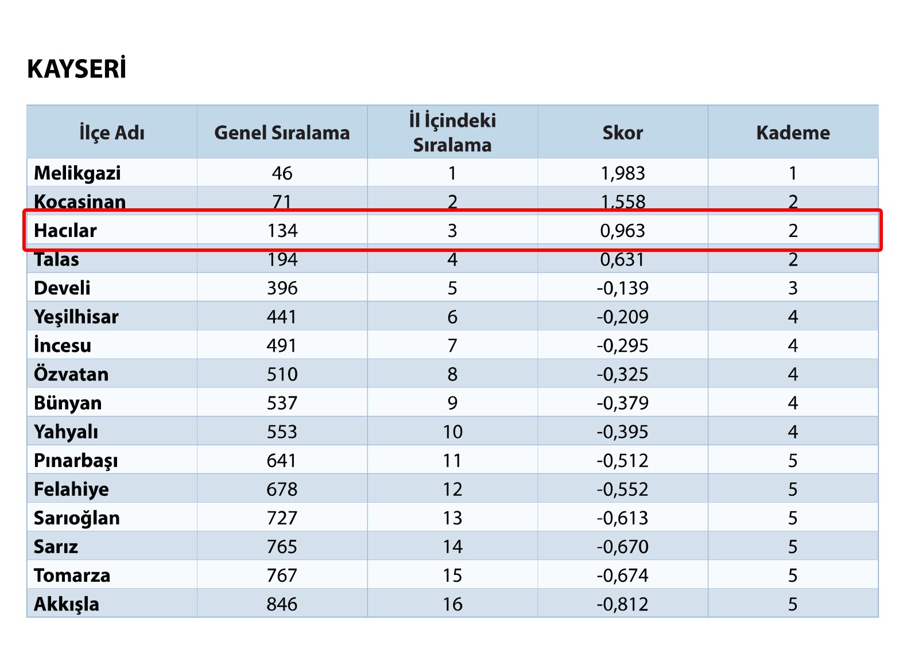The image size is (911, 645).
Task: Click Özvatan score -0,325
Action: tap(623, 374)
